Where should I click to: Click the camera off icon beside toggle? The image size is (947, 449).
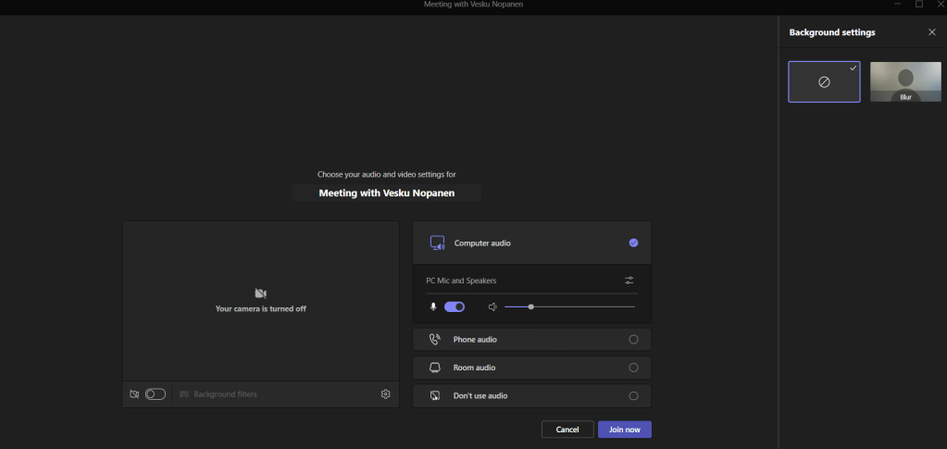[x=134, y=394]
